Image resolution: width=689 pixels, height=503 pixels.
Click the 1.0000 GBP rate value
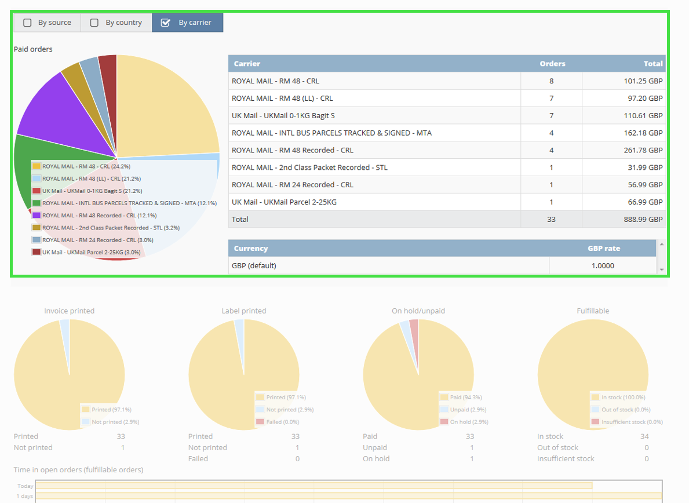pyautogui.click(x=603, y=265)
